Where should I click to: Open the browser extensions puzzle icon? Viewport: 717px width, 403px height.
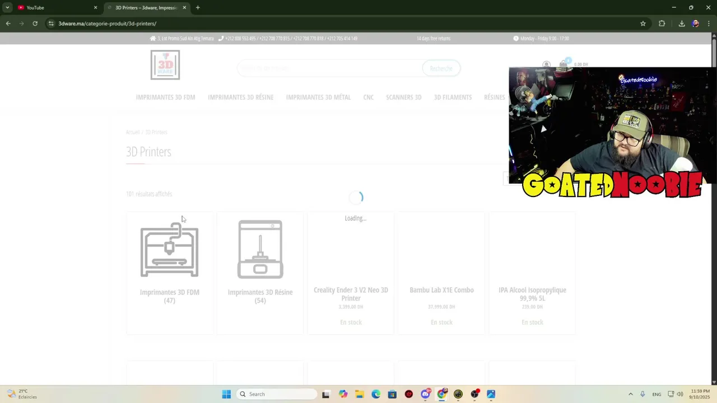coord(662,24)
